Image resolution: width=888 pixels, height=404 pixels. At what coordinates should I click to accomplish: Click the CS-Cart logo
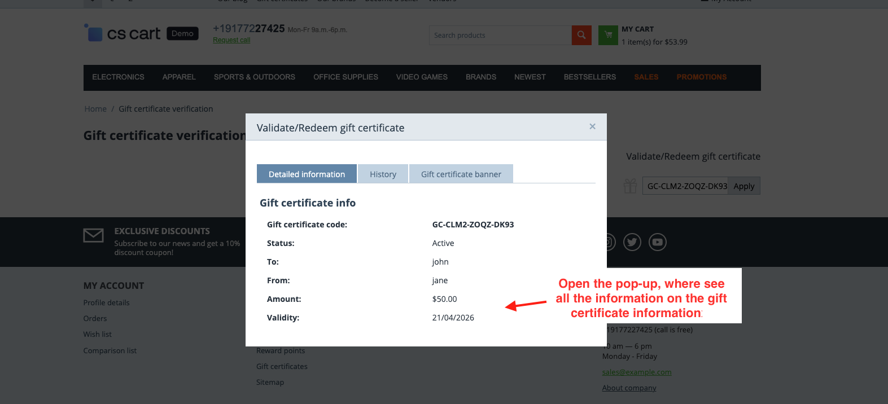point(141,34)
